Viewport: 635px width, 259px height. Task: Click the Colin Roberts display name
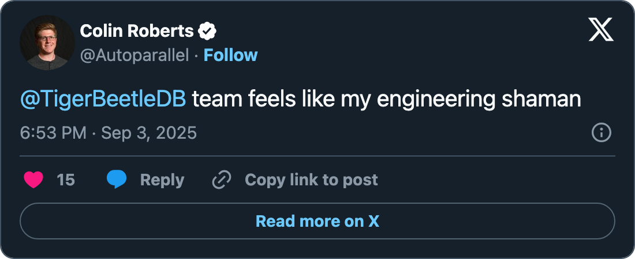pos(136,31)
